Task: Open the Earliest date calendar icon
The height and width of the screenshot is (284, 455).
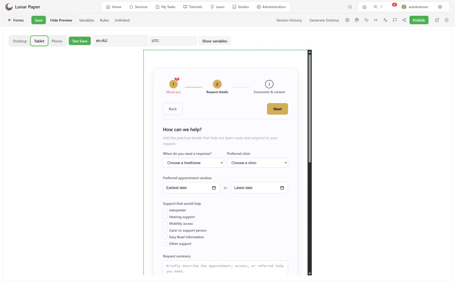Action: (x=214, y=188)
